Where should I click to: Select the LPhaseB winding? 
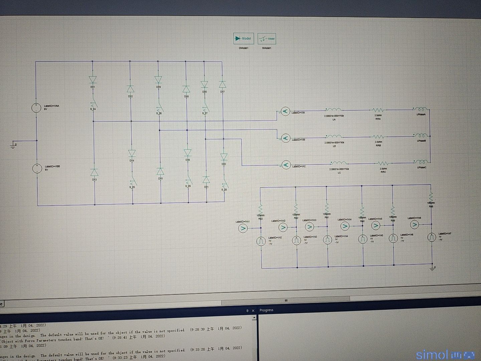(421, 135)
